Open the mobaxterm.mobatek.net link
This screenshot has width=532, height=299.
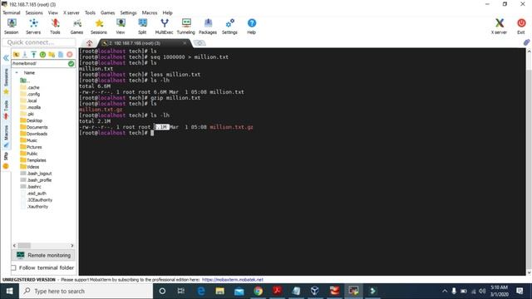(233, 280)
